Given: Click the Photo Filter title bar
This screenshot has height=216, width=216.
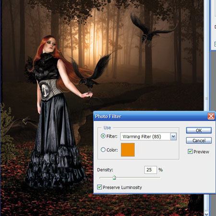Looking at the screenshot, I should (x=150, y=116).
